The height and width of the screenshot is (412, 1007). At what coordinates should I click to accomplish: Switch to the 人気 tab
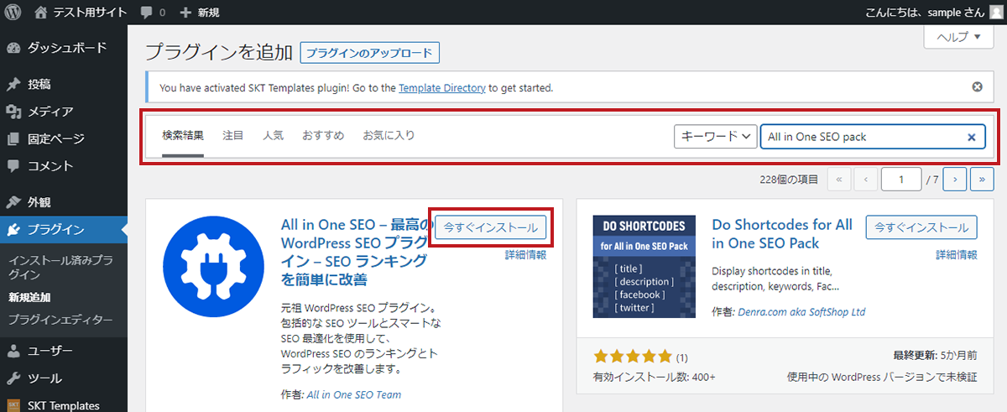[x=273, y=135]
